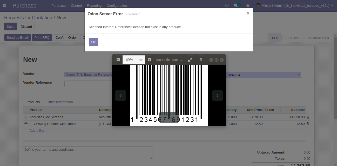Open the Odoo apps grid menu
The width and height of the screenshot is (337, 166).
coord(4,5)
